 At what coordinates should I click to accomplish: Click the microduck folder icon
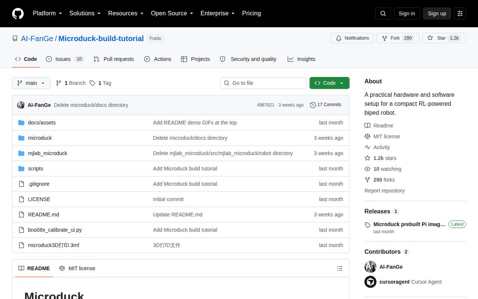point(21,138)
